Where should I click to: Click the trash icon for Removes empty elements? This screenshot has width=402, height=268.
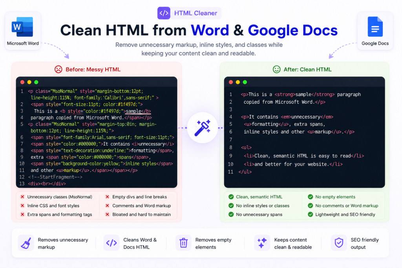(183, 243)
